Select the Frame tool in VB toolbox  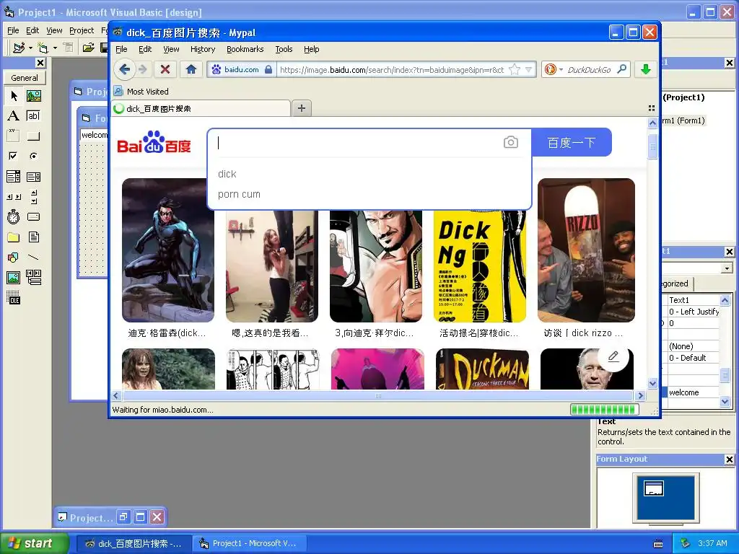[x=14, y=136]
